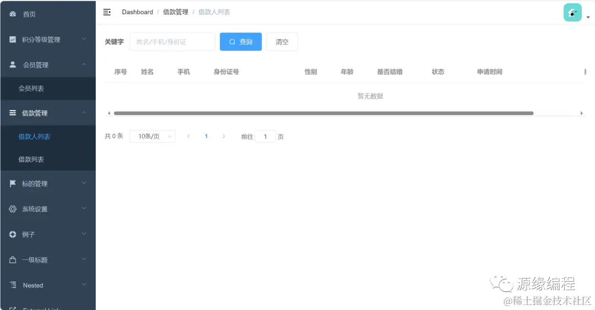Expand 积分等级管理 menu chevron
Screen dimensions: 595x310
tap(84, 39)
